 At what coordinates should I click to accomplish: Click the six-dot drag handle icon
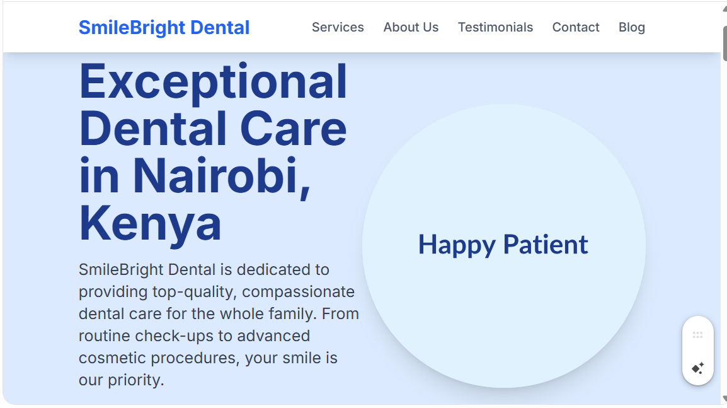pyautogui.click(x=697, y=335)
